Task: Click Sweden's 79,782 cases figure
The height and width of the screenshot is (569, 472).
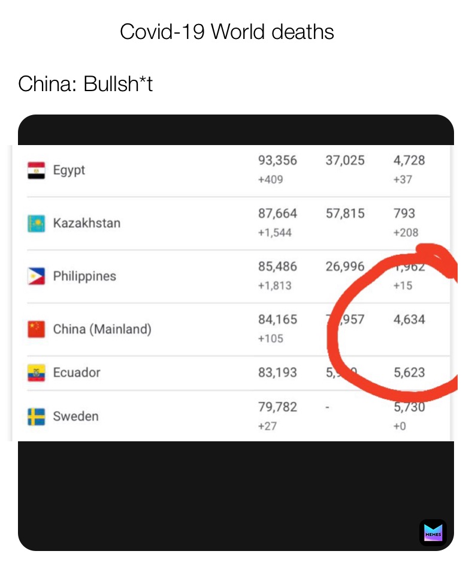Action: [277, 407]
